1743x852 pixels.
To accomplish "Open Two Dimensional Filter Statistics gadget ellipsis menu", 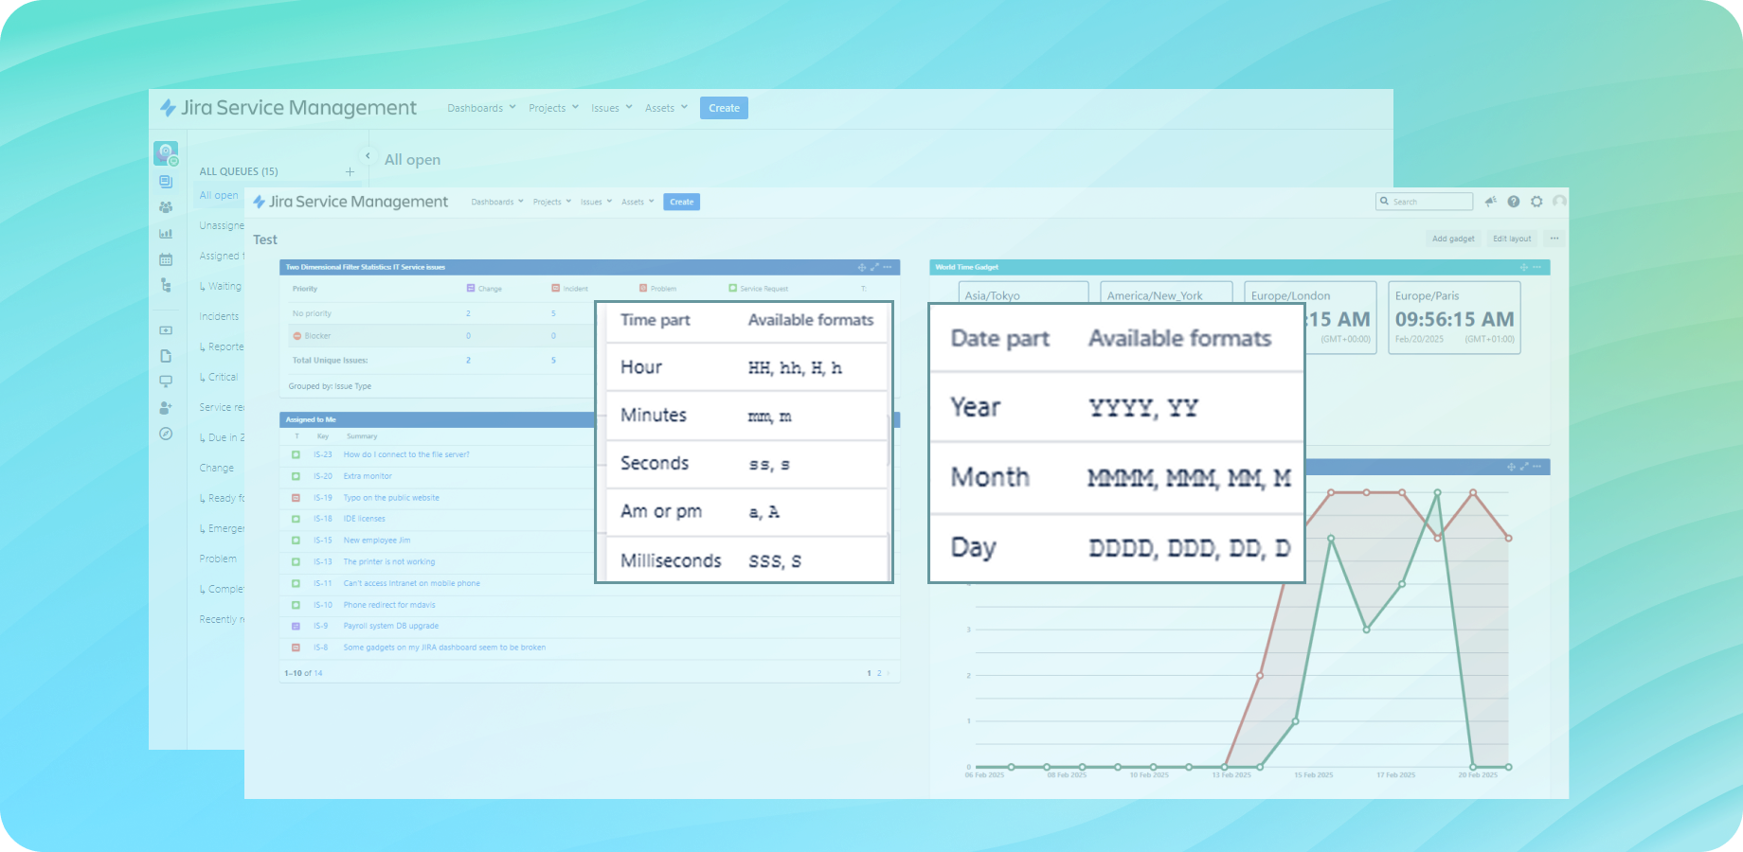I will click(888, 268).
